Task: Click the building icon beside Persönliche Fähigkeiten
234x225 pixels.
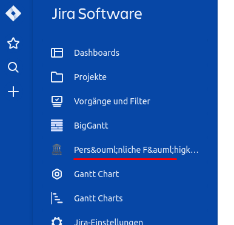Action: click(x=57, y=150)
